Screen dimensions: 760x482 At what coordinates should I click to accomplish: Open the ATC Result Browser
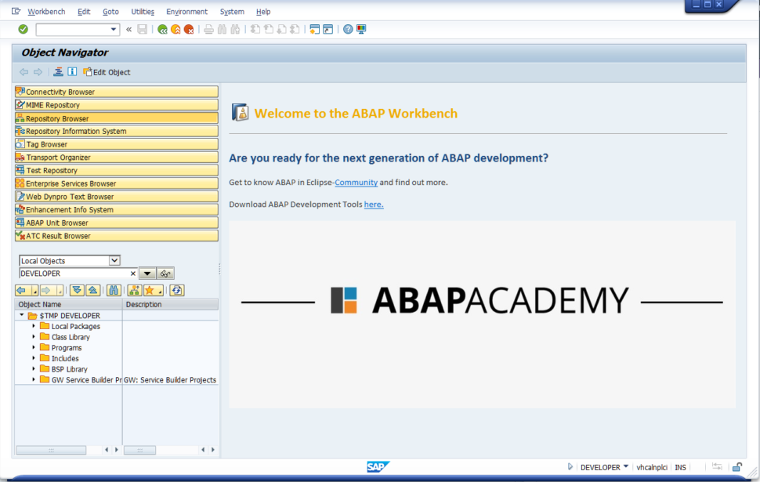pos(116,236)
